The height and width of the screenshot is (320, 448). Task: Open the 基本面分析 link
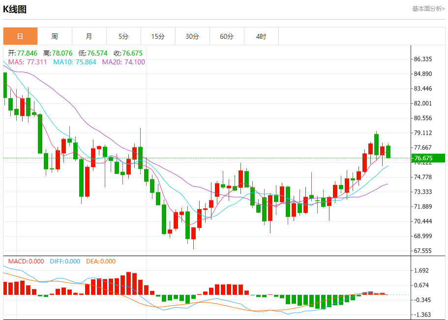[x=428, y=9]
